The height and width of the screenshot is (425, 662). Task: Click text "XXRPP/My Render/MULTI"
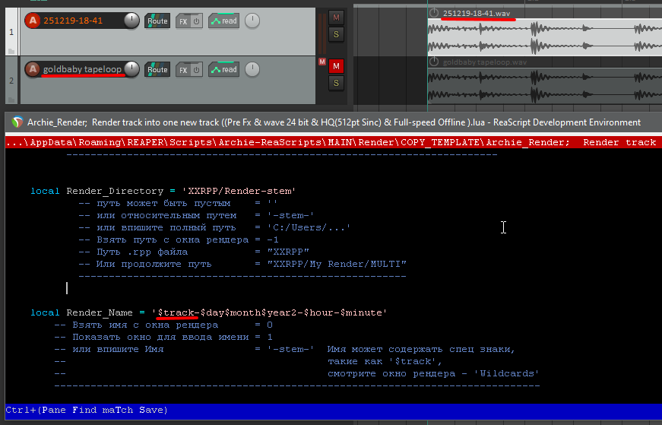[x=337, y=264]
